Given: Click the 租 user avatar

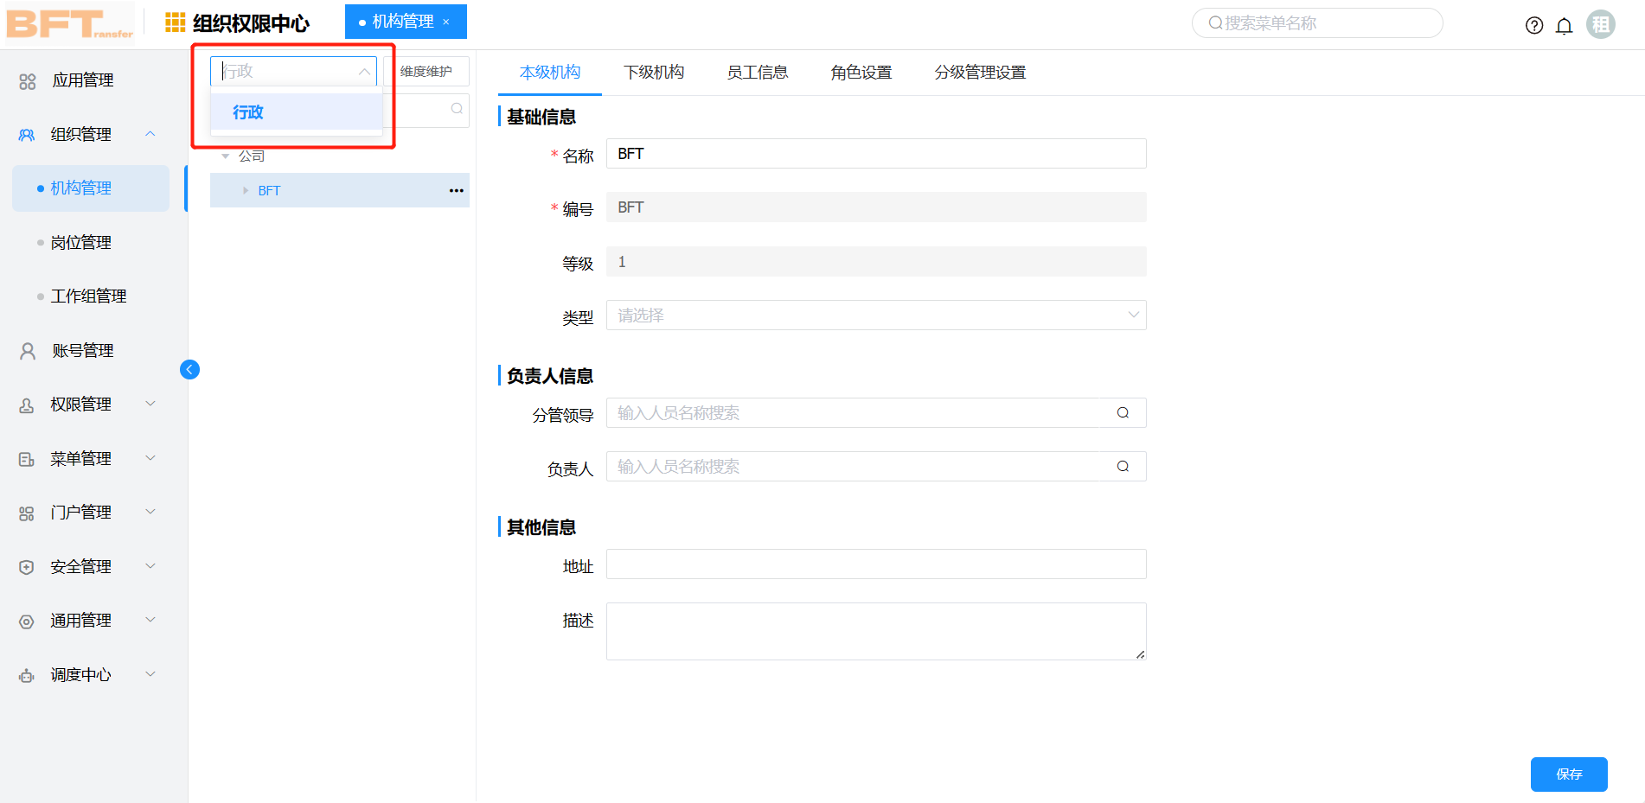Looking at the screenshot, I should click(1601, 23).
